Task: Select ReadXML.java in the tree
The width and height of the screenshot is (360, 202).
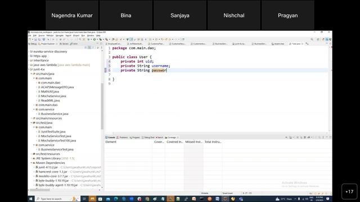Action: [50, 100]
